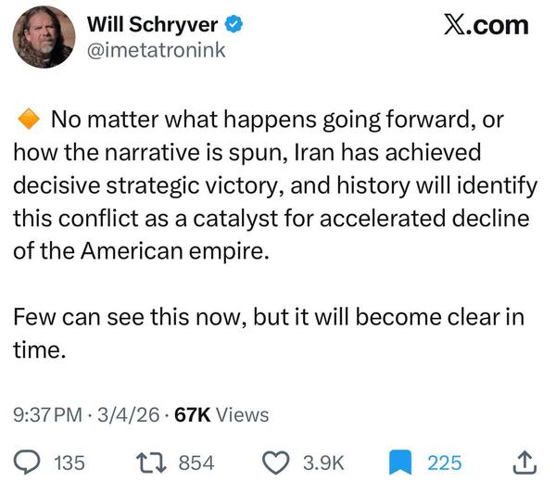Click the @imetatronink handle
Screen dimensions: 556x482
coord(156,49)
